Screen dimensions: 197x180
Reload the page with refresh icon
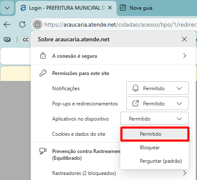pos(22,24)
